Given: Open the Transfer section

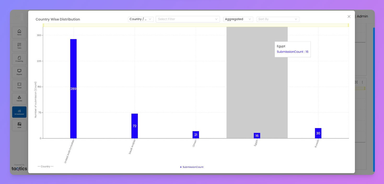Looking at the screenshot, I should pyautogui.click(x=19, y=99).
